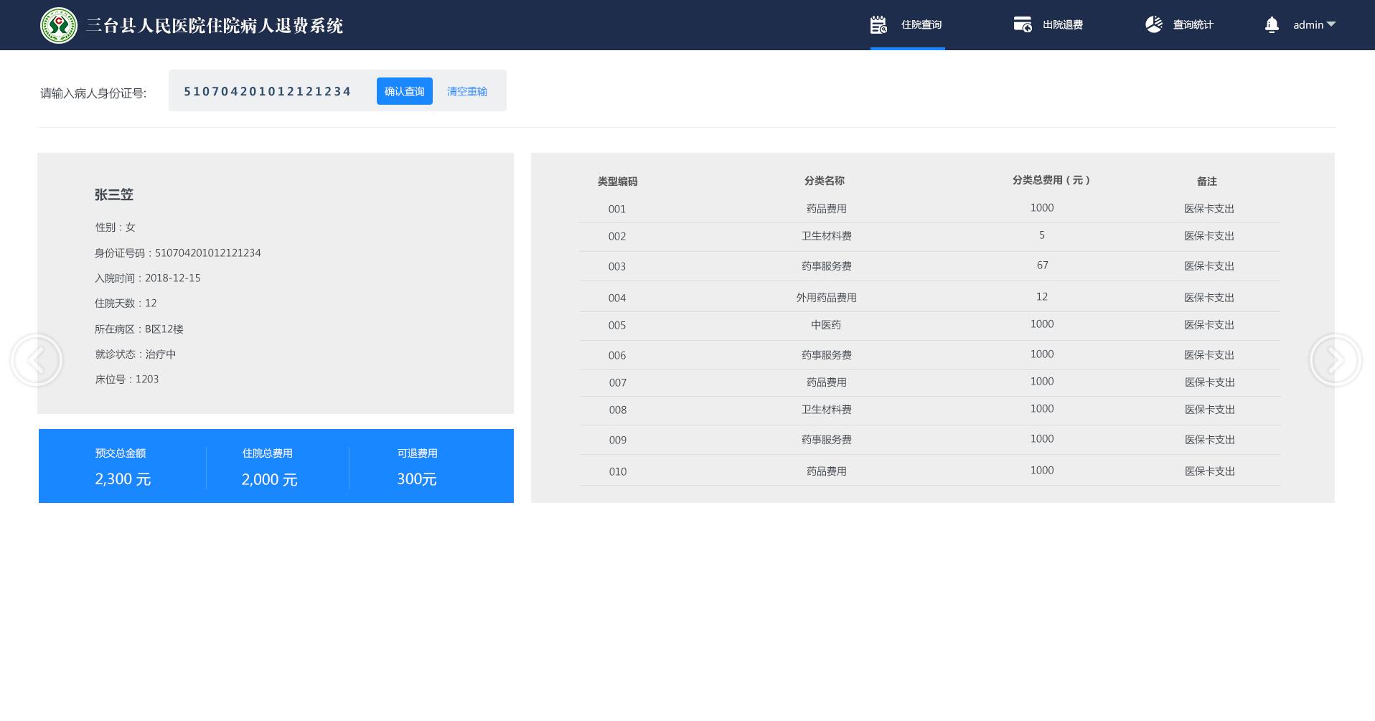Go to previous patient with left arrow
This screenshot has width=1375, height=721.
pyautogui.click(x=37, y=360)
